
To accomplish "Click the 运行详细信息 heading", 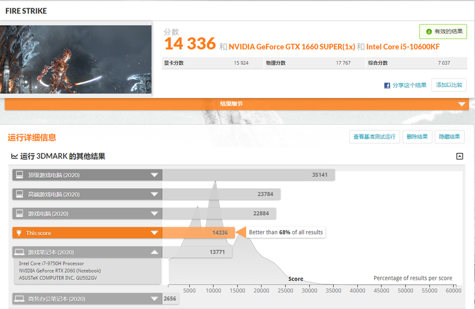I will (x=32, y=138).
